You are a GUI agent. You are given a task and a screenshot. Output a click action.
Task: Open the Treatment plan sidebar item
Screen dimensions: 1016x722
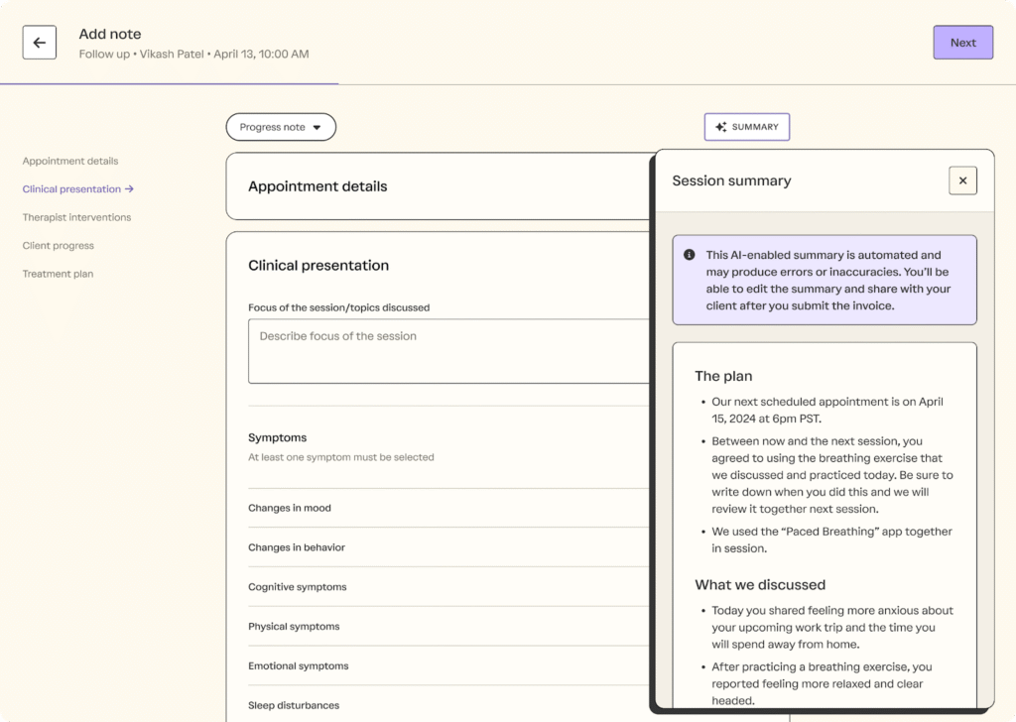click(x=59, y=273)
